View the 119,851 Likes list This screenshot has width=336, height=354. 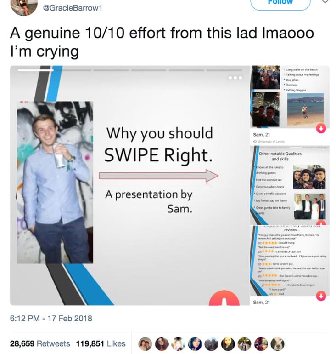tap(101, 343)
